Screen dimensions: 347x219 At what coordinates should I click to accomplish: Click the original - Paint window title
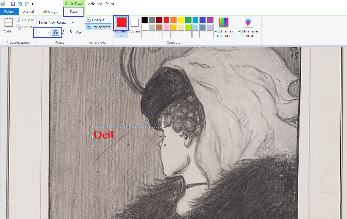[101, 4]
